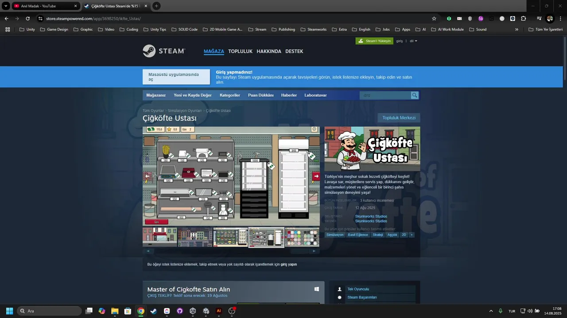Open the Chrome extensions puzzle icon

[523, 19]
